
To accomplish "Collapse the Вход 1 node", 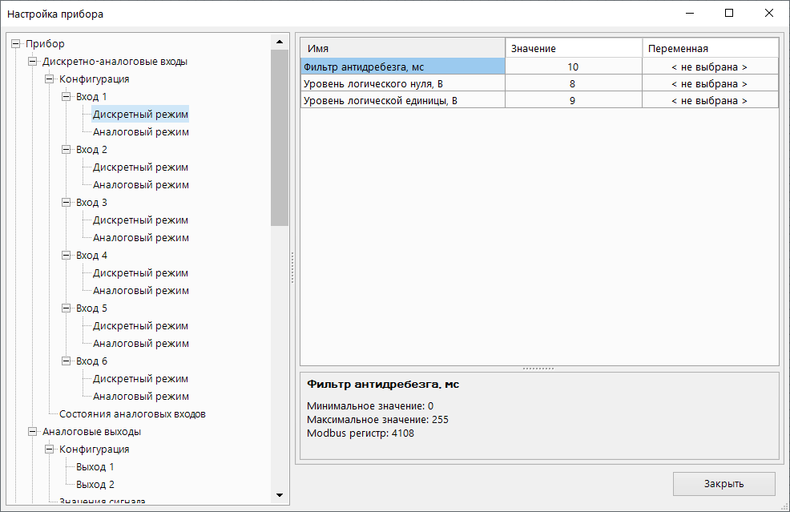I will click(67, 97).
